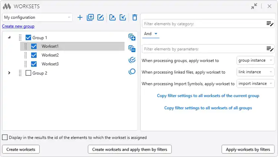Click the duplicate configuration icon

pyautogui.click(x=90, y=17)
